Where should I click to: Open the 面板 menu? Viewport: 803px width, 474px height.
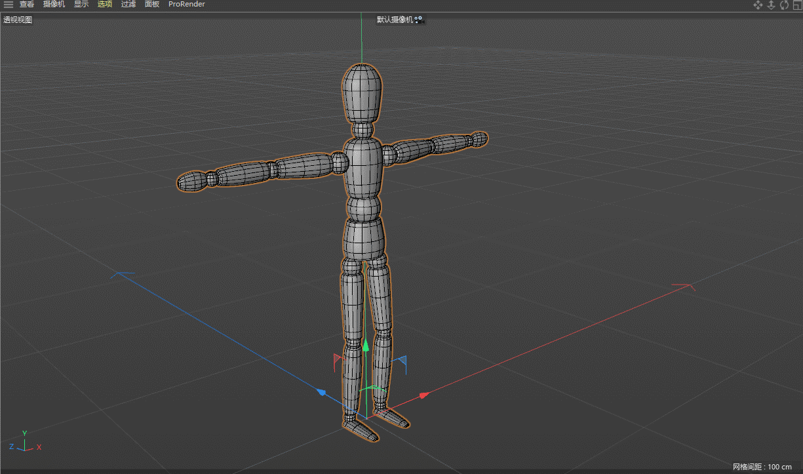[x=152, y=5]
